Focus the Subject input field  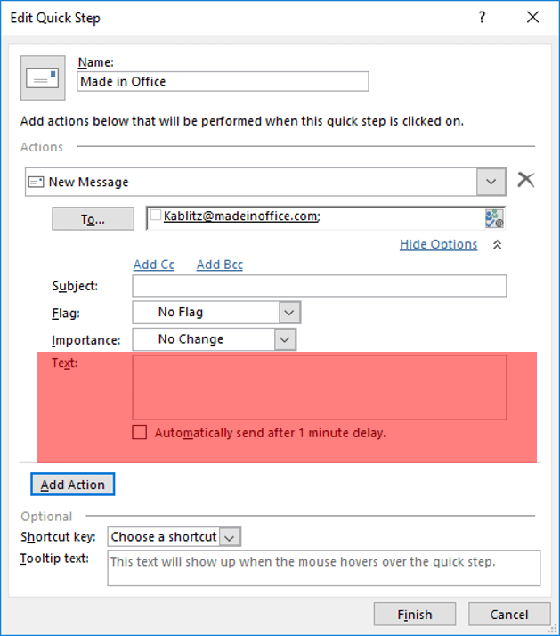pyautogui.click(x=319, y=286)
